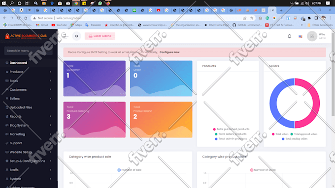The width and height of the screenshot is (335, 188).
Task: Expand the Marketing sidebar menu
Action: pyautogui.click(x=29, y=134)
